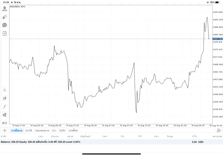Viewport: 223px width, 156px height.
Task: Tap the new chart document icon
Action: [x=5, y=34]
